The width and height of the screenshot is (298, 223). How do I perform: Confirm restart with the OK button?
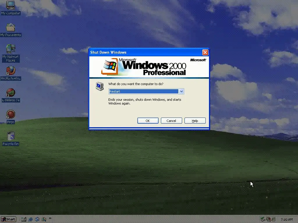(148, 121)
